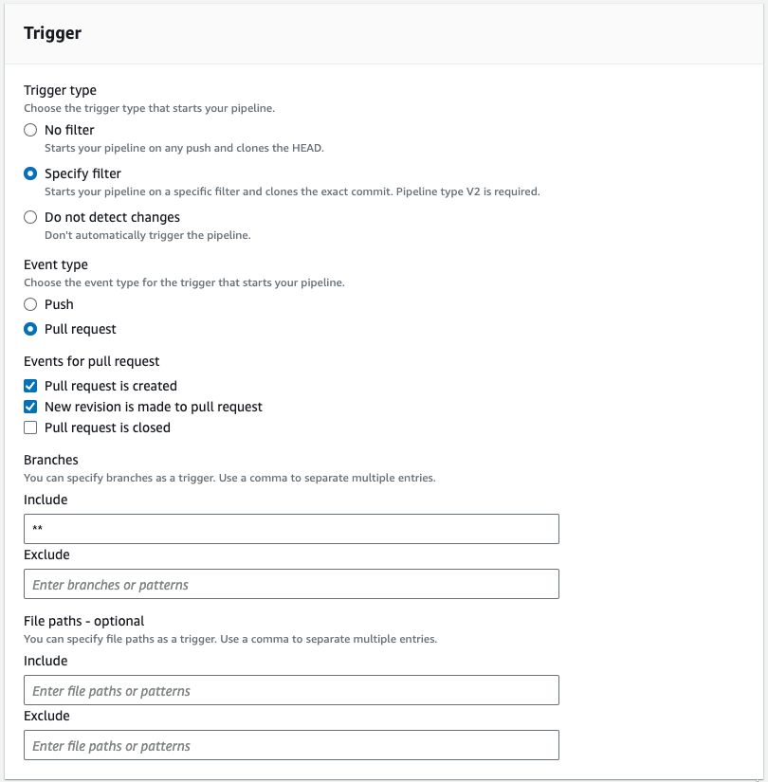Select Do not detect changes

29,217
